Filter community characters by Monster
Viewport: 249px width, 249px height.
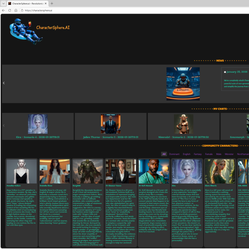[229, 154]
